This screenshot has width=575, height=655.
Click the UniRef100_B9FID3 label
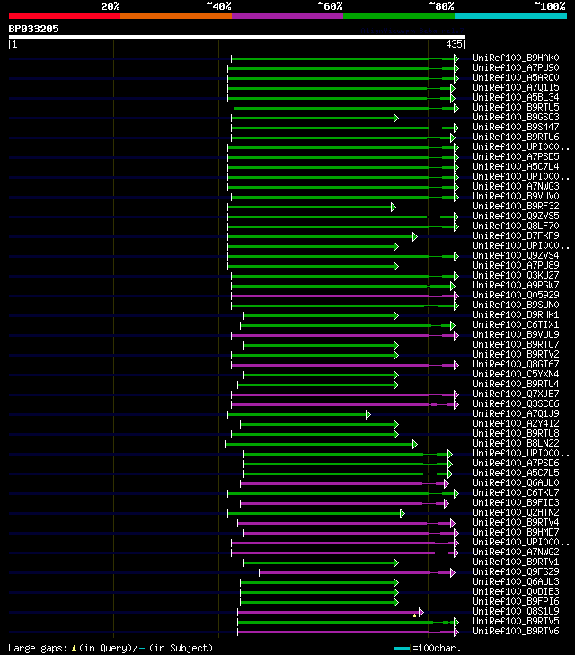click(516, 502)
